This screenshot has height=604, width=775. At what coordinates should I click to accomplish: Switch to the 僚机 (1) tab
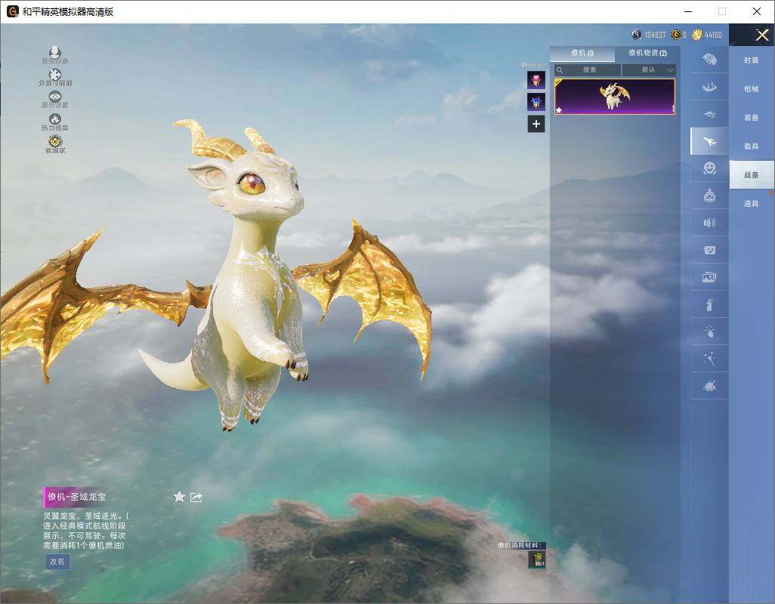pos(582,54)
